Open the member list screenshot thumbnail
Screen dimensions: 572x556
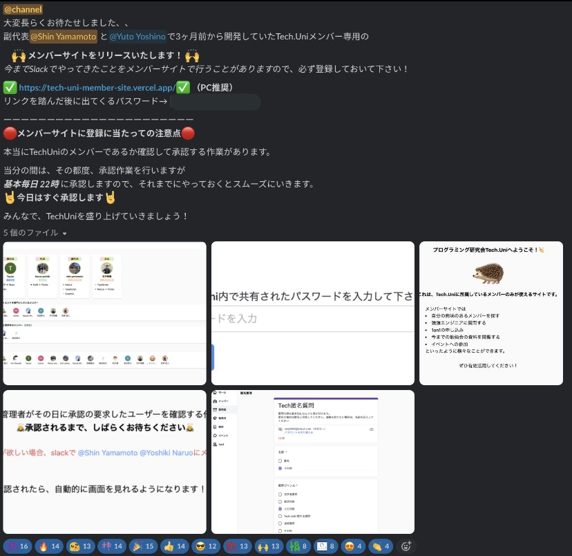[x=105, y=313]
